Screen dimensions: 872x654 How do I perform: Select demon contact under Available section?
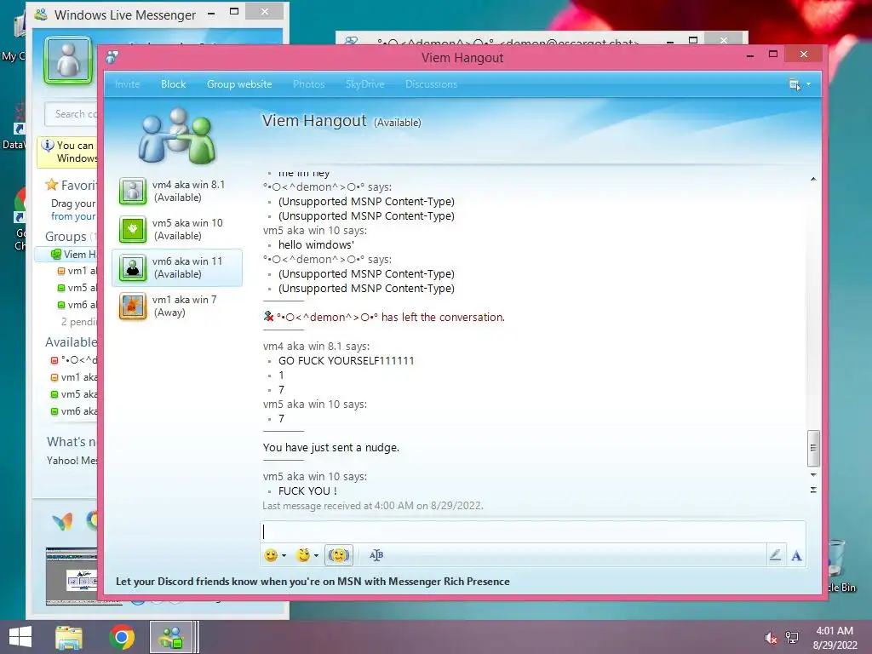tap(73, 360)
